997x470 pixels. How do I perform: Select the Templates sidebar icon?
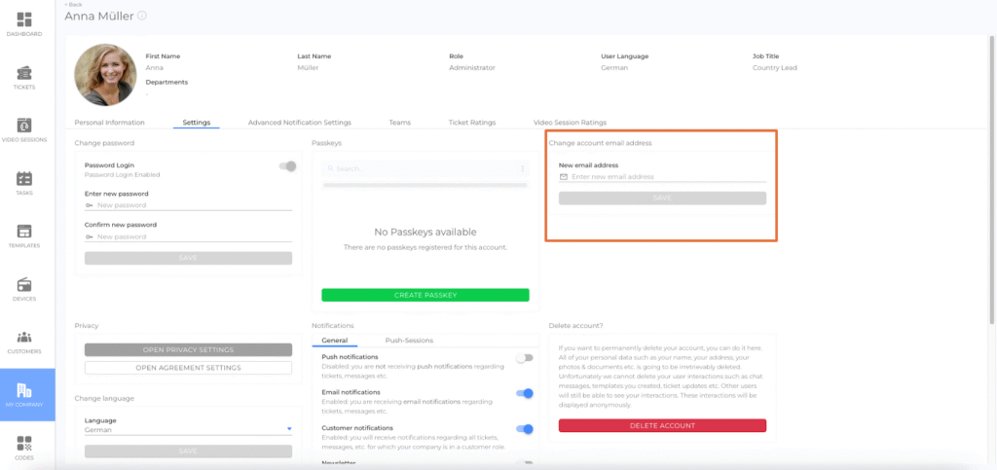[x=24, y=233]
